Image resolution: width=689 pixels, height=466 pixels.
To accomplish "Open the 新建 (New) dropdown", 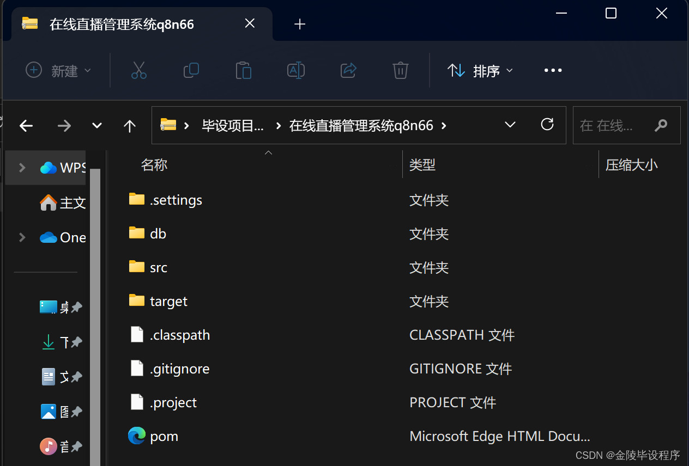I will pyautogui.click(x=59, y=71).
